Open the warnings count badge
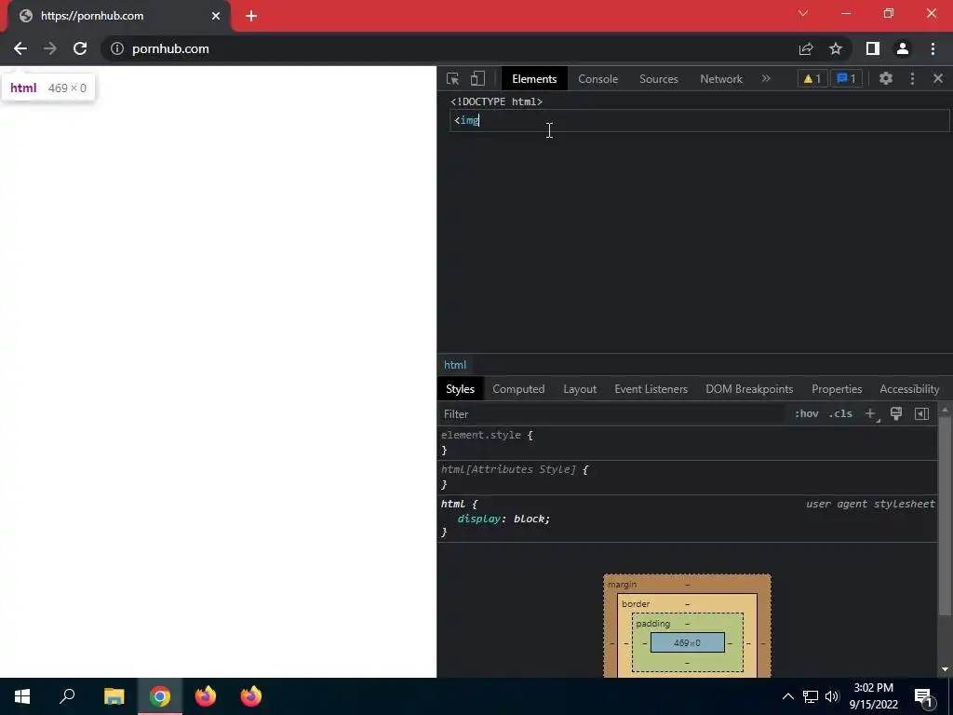The height and width of the screenshot is (715, 953). click(812, 78)
